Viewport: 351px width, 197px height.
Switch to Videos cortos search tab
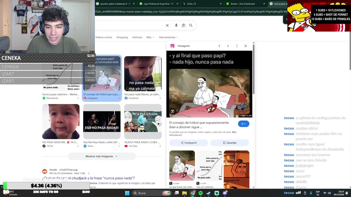click(104, 37)
